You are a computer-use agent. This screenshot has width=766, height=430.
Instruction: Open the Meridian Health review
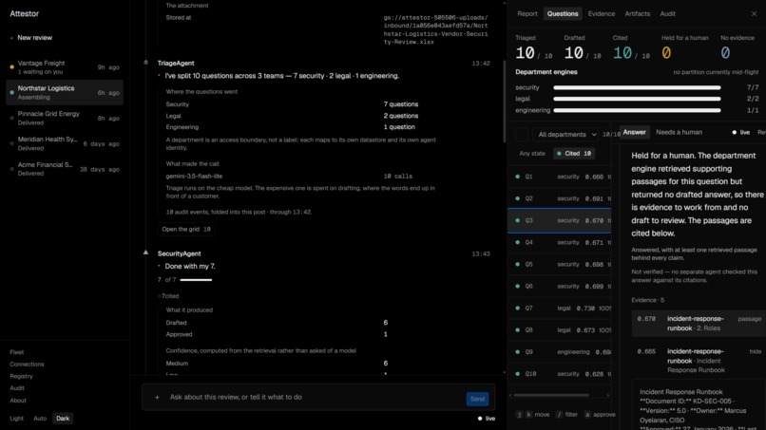coord(65,143)
